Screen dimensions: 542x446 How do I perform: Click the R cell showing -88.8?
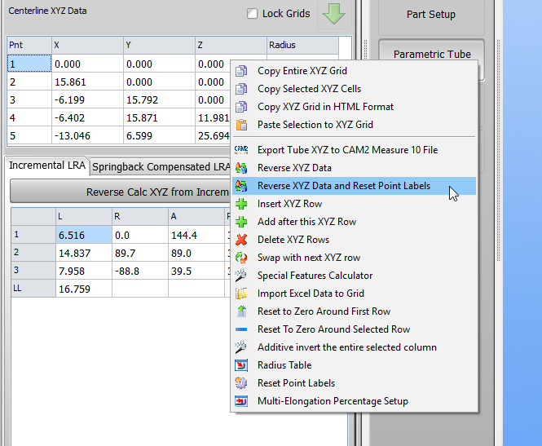tap(140, 271)
